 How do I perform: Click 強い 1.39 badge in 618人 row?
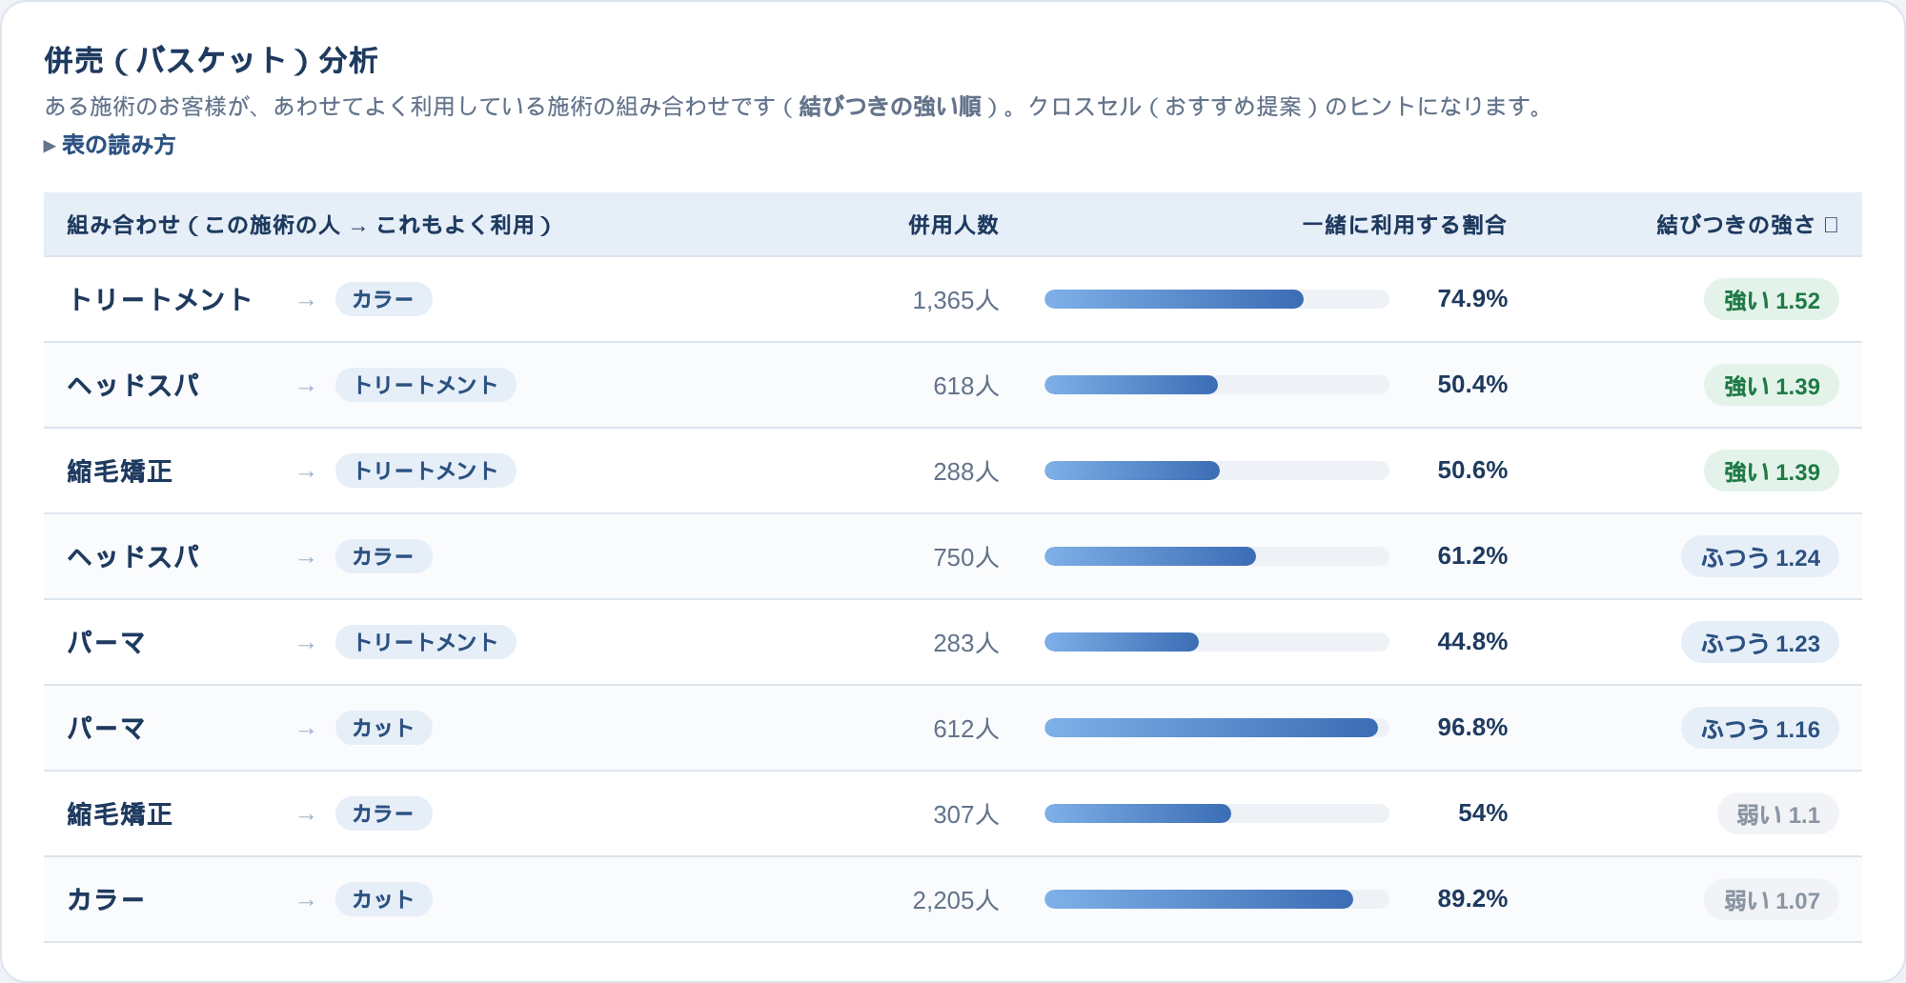[1771, 386]
